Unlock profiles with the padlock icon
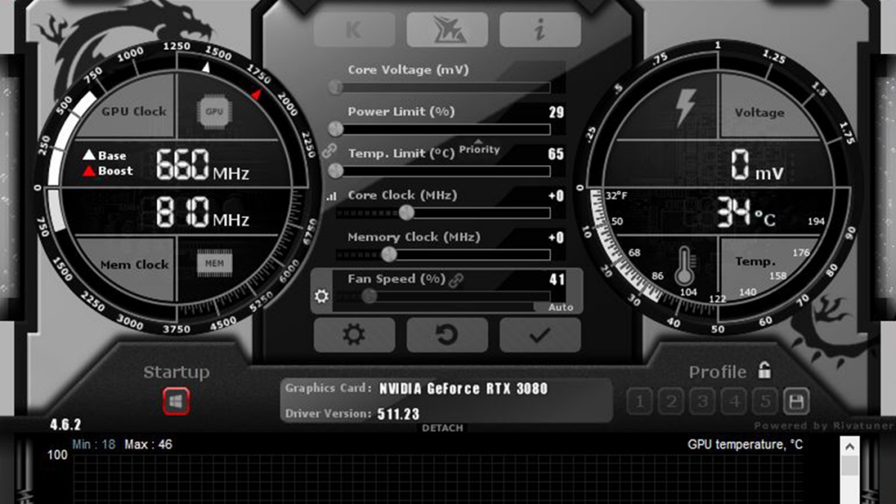This screenshot has height=504, width=896. 764,370
